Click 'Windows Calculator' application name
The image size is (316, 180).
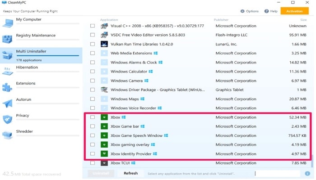[129, 72]
